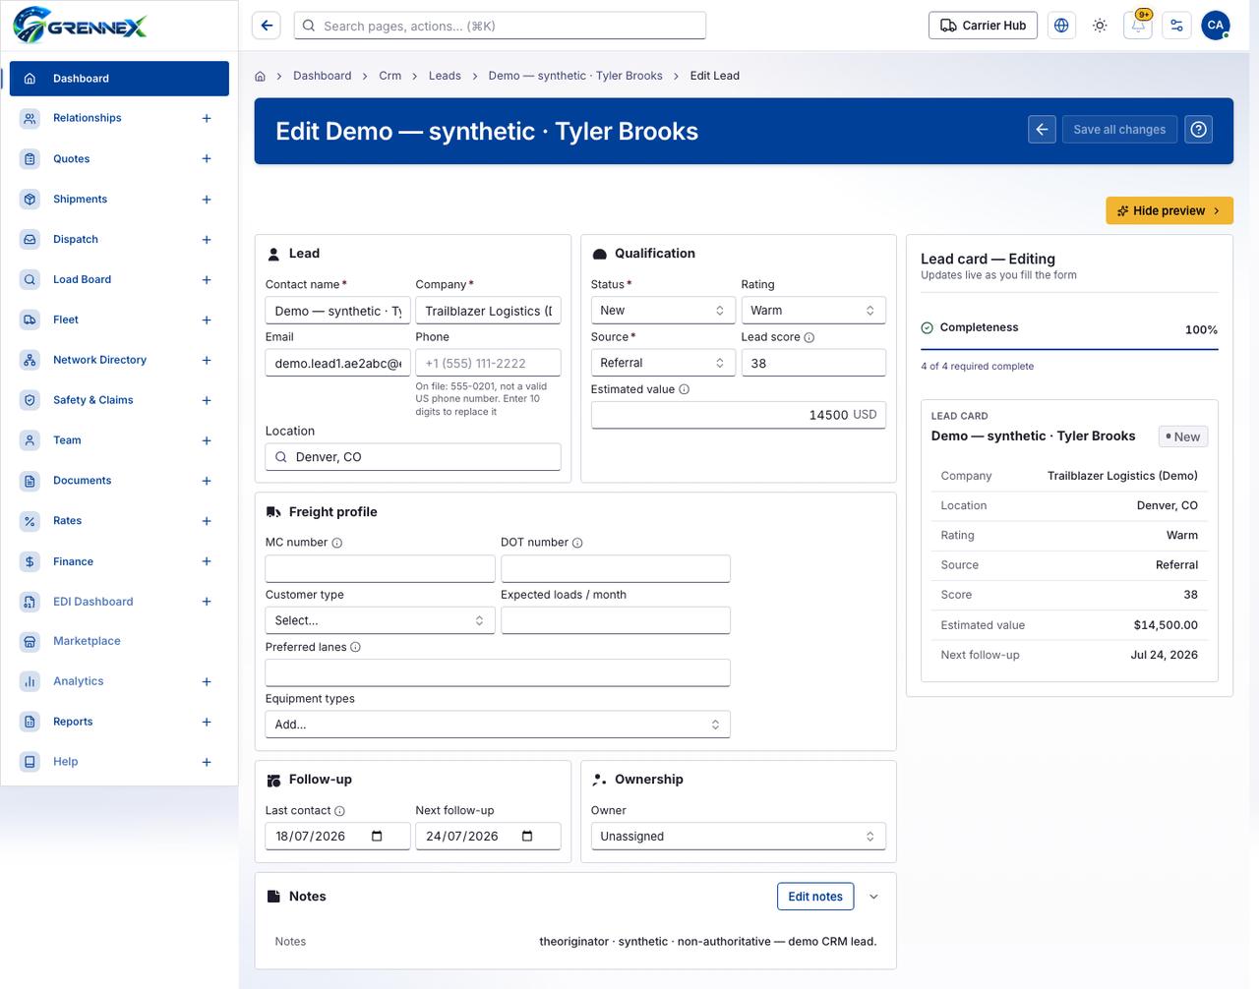Click the Carrier Hub button

click(984, 26)
